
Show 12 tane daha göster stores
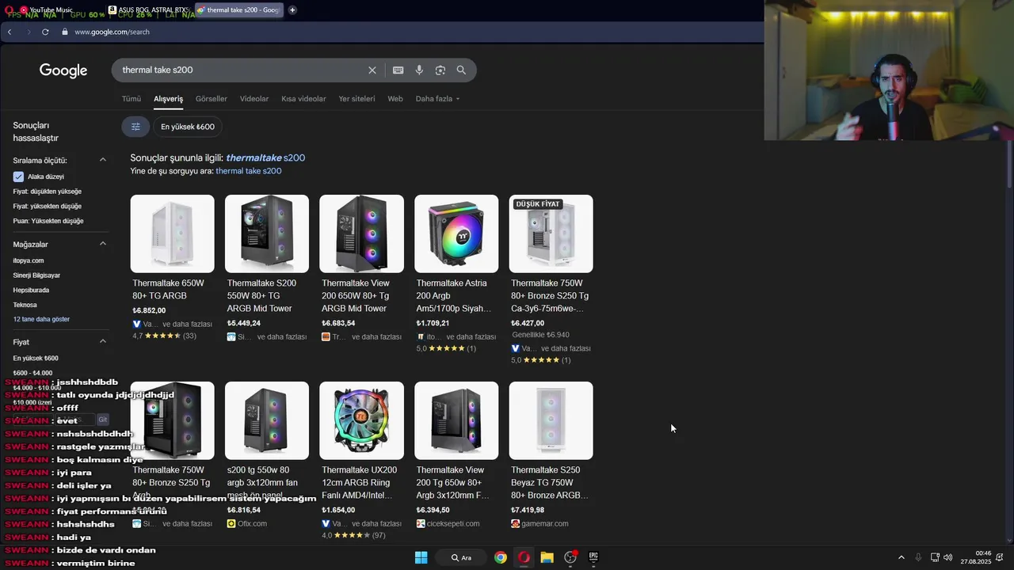[x=41, y=319]
